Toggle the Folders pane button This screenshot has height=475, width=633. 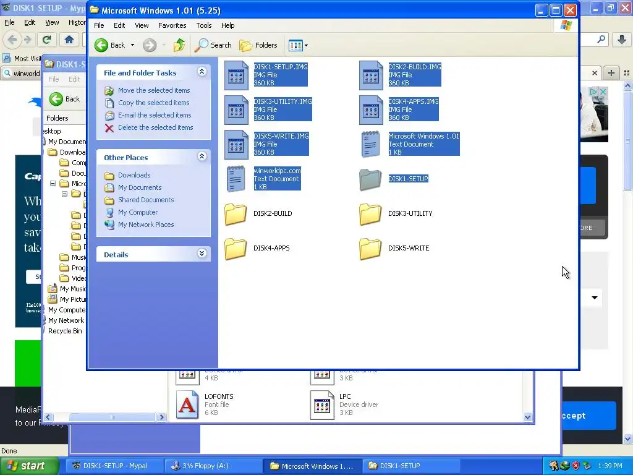[x=258, y=45]
